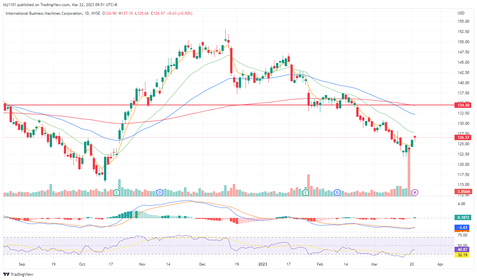
Task: Click the red 134.50 price line label
Action: click(x=463, y=105)
